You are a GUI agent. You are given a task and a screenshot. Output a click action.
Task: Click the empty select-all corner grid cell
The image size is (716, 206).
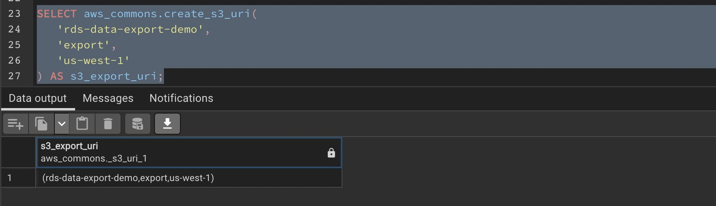pos(18,152)
